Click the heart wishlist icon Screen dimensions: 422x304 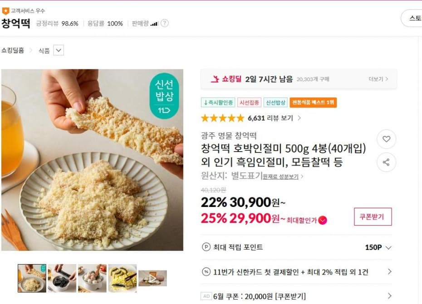pyautogui.click(x=386, y=139)
